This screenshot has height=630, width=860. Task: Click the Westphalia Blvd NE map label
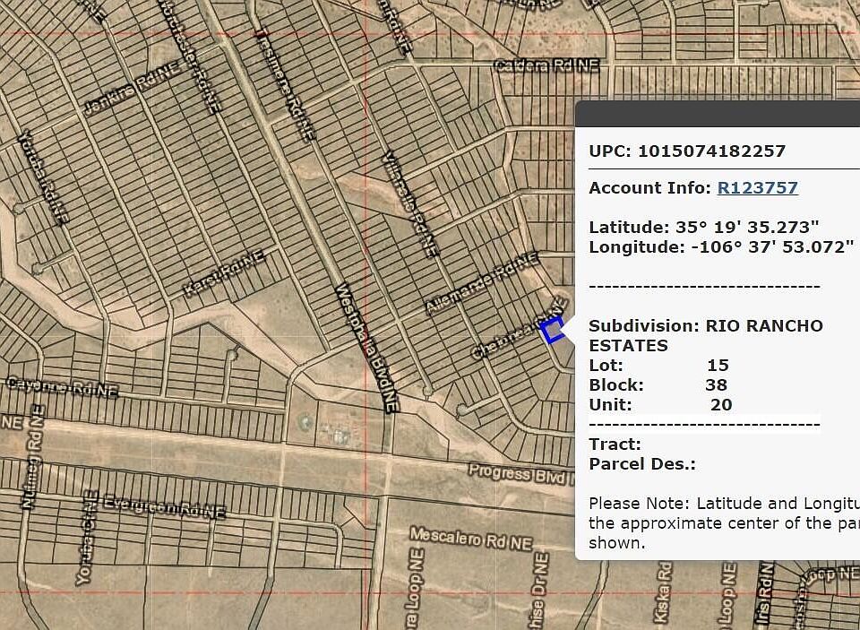pos(365,348)
